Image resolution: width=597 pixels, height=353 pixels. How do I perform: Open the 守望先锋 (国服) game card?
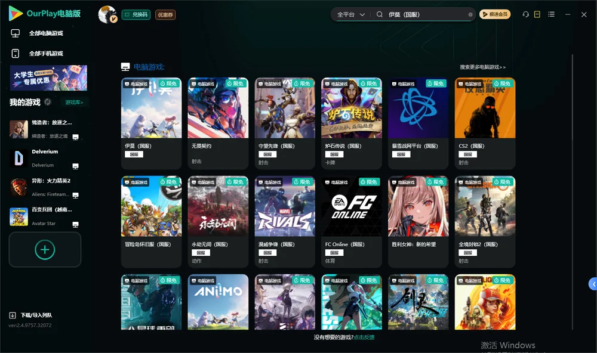tap(285, 123)
